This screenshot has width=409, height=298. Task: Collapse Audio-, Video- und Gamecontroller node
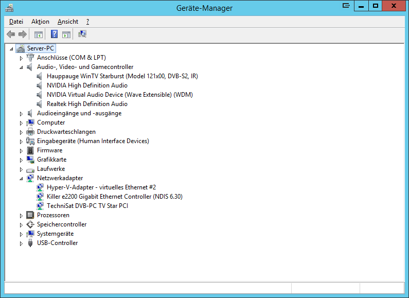pyautogui.click(x=21, y=67)
